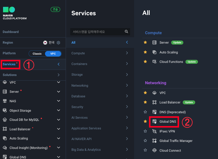The width and height of the screenshot is (218, 159).
Task: Toggle Load Balancer favorite star in Networking
Action: pyautogui.click(x=145, y=102)
